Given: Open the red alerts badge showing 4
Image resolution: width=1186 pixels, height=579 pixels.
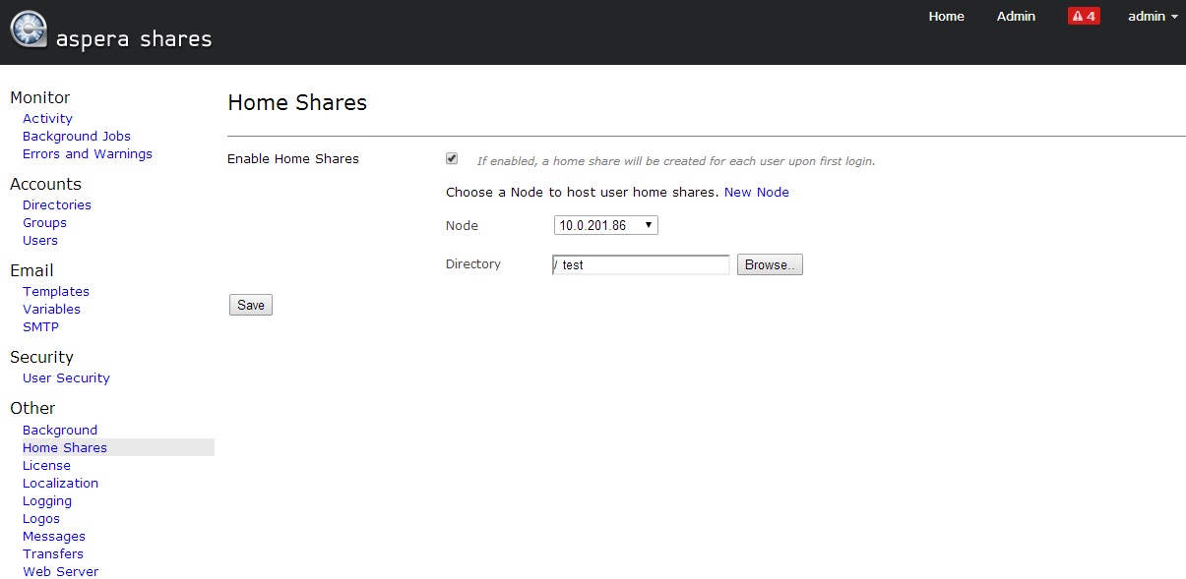Looking at the screenshot, I should (x=1084, y=16).
